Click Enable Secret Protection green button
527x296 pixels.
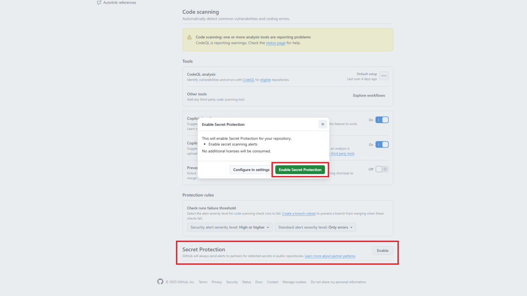pyautogui.click(x=300, y=170)
